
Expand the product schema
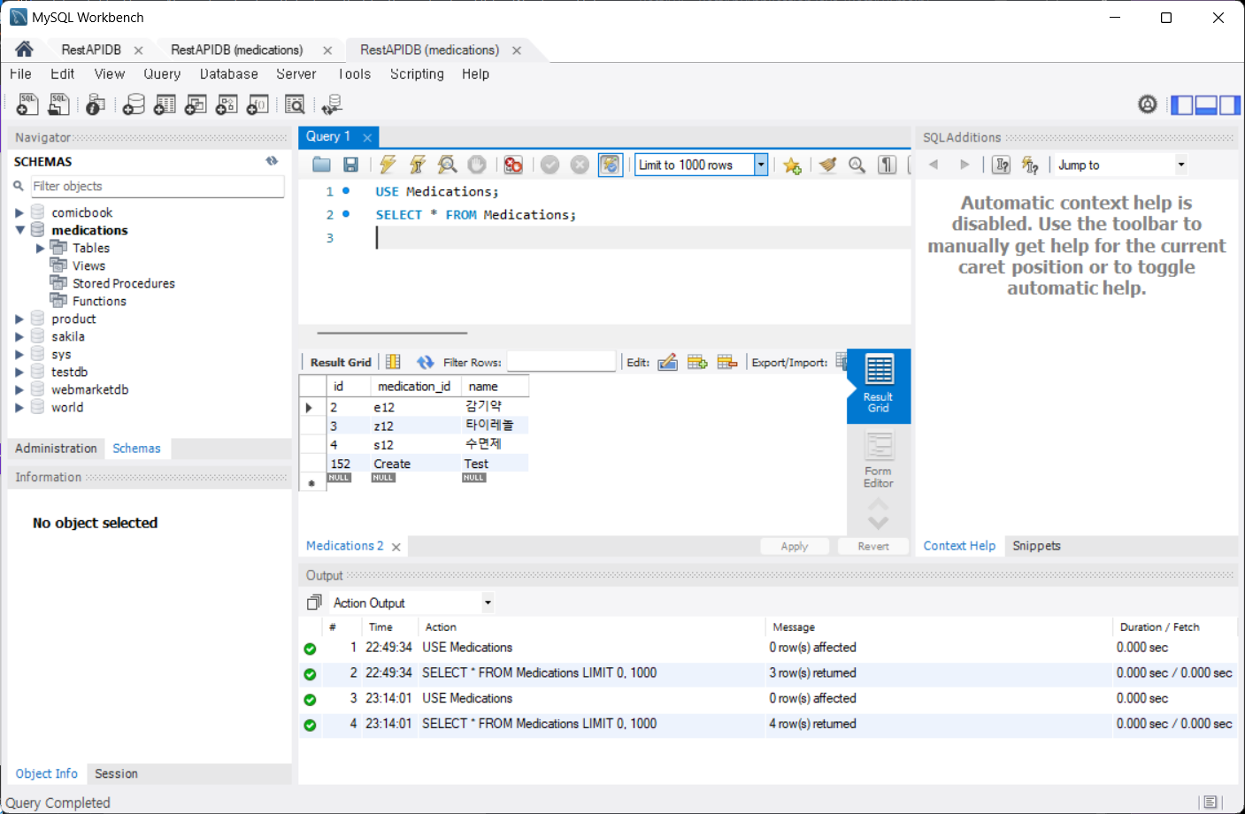(19, 319)
